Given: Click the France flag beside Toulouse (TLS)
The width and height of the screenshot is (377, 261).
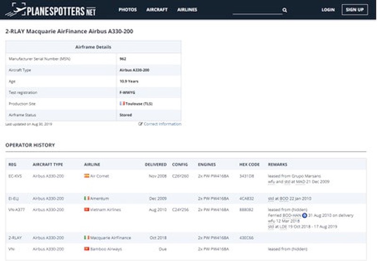Looking at the screenshot, I should tap(122, 103).
